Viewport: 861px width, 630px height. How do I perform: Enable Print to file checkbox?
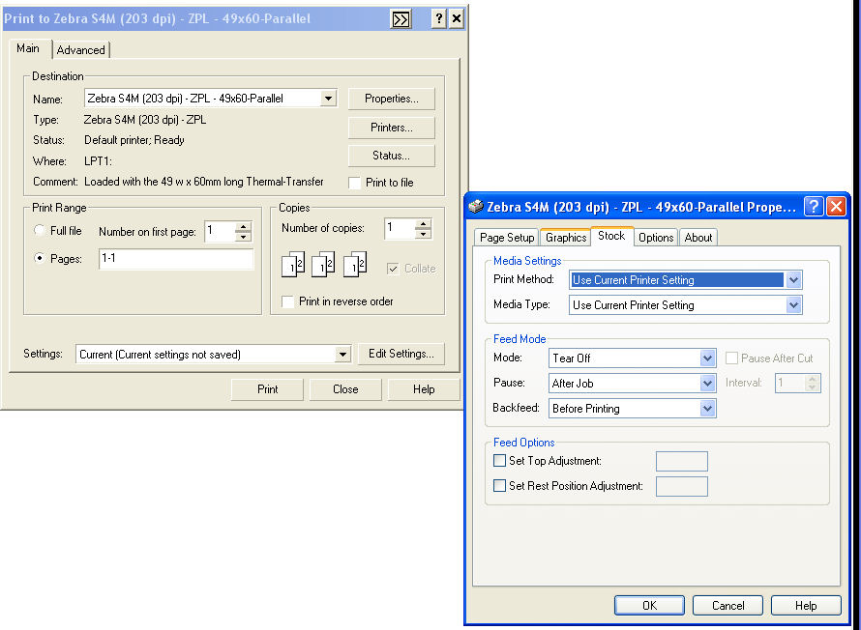(355, 183)
